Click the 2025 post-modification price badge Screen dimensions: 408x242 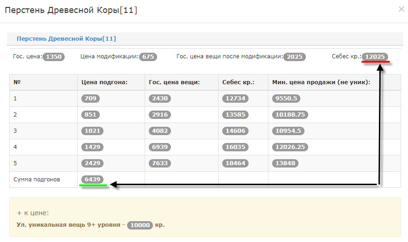(x=294, y=57)
